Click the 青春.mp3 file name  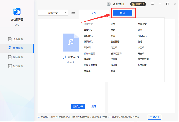tap(73, 57)
